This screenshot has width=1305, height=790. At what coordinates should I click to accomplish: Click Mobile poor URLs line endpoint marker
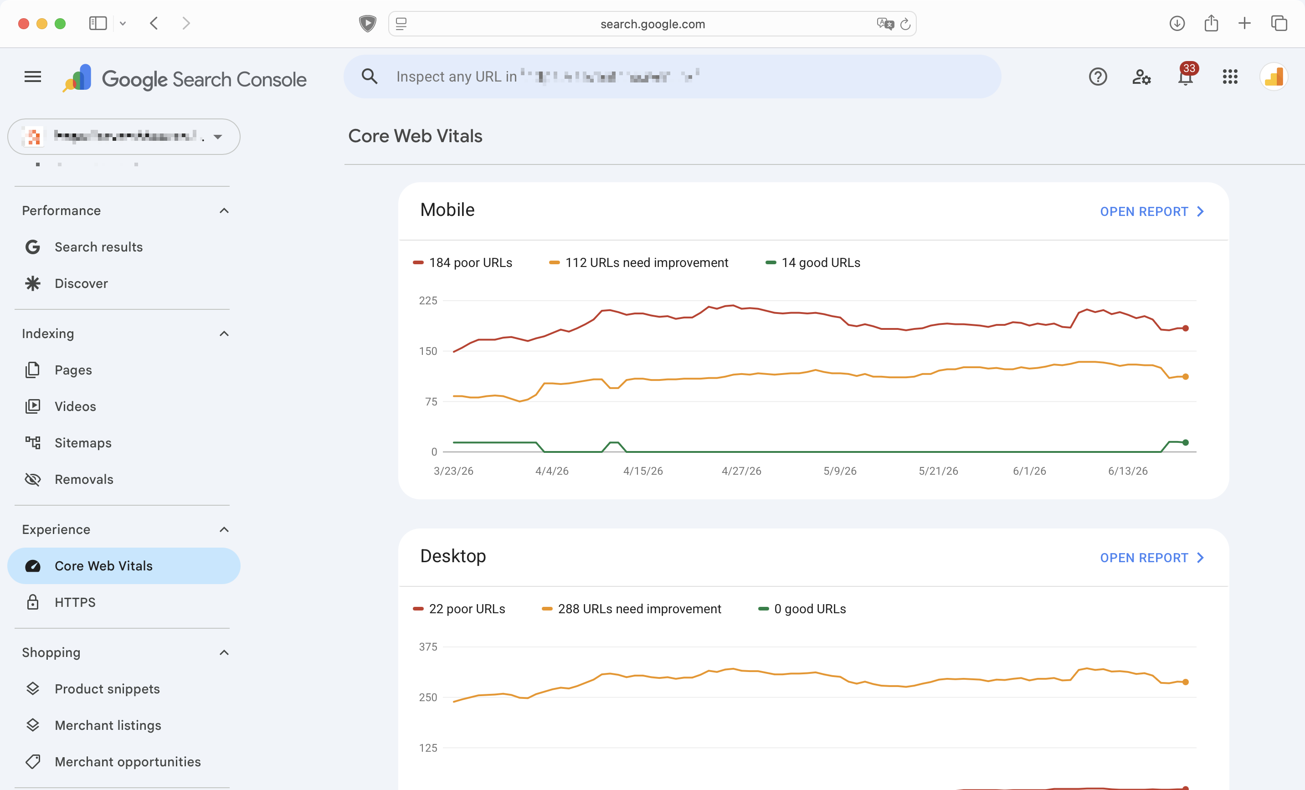tap(1185, 328)
